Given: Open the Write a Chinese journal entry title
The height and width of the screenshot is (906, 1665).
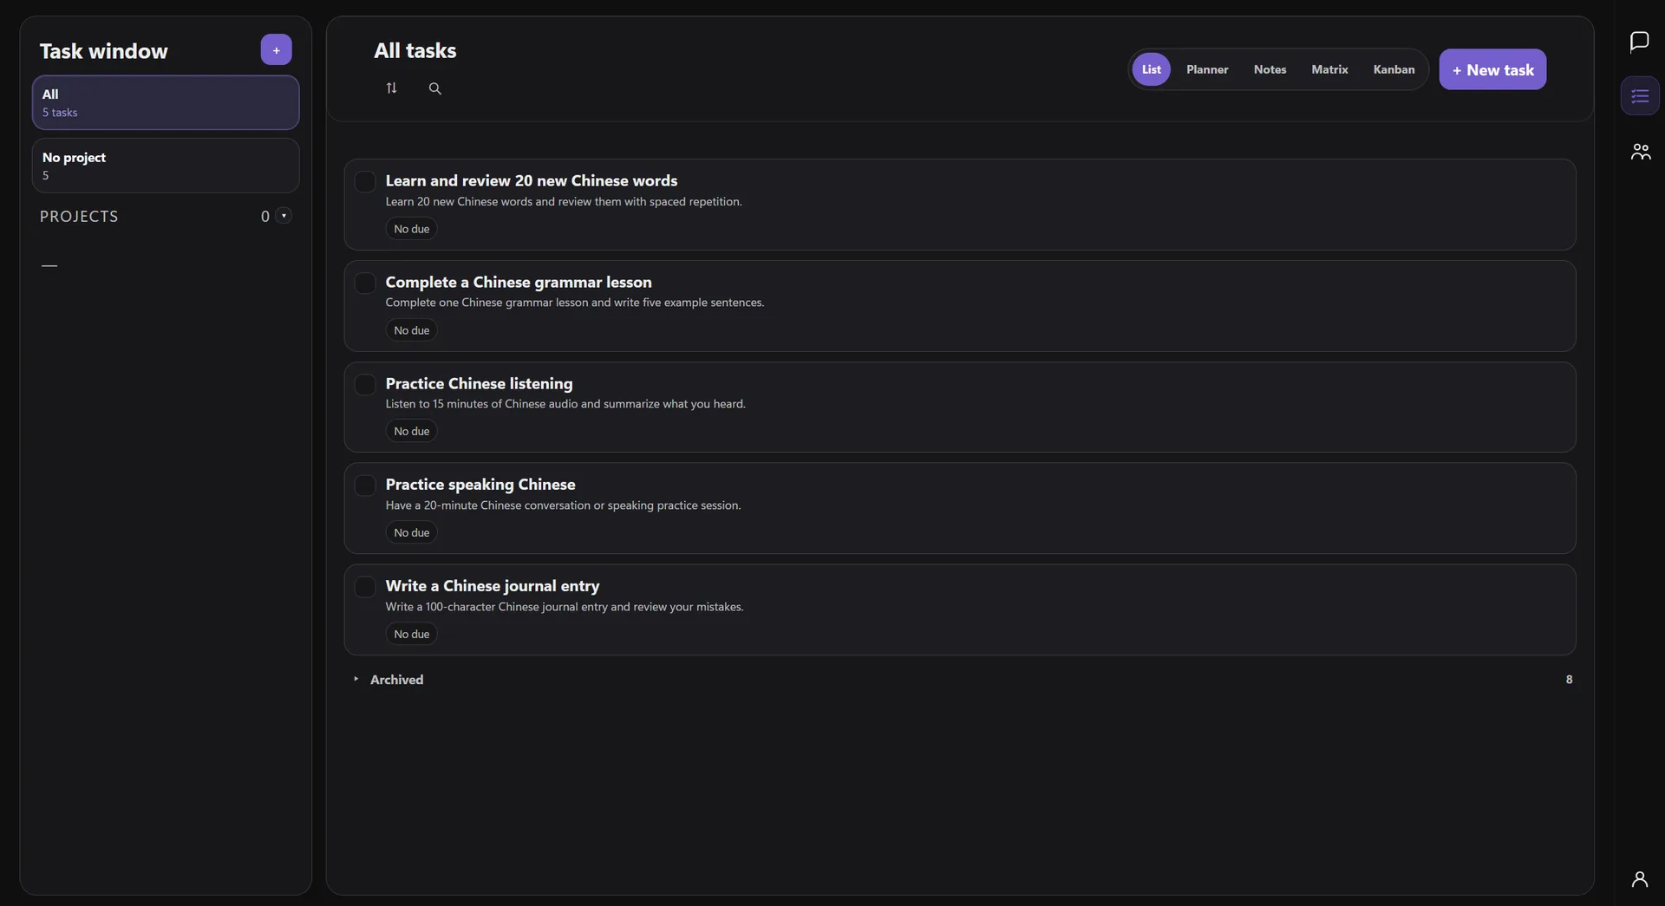Looking at the screenshot, I should pos(493,586).
